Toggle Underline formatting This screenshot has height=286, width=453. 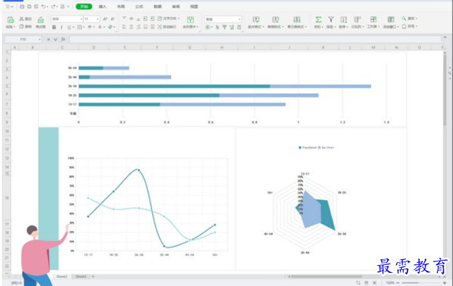[x=69, y=27]
